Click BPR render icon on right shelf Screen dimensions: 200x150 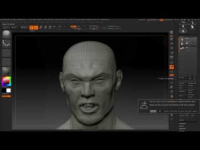click(172, 32)
